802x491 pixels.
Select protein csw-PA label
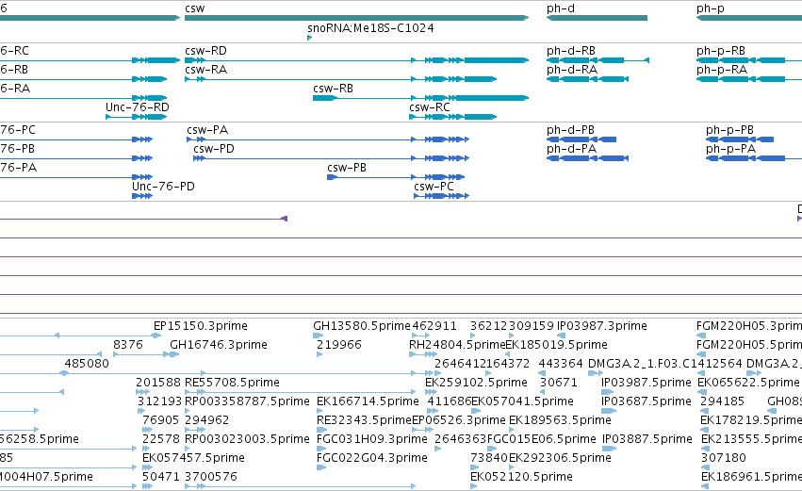tap(207, 130)
